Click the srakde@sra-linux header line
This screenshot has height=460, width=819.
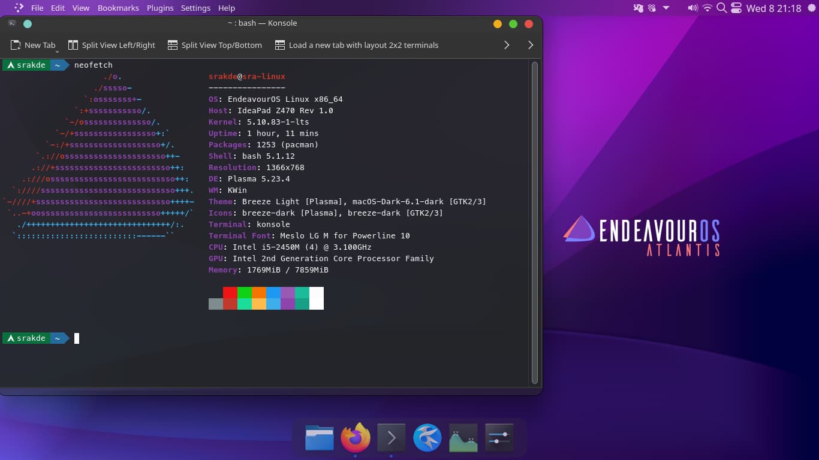[x=247, y=76]
